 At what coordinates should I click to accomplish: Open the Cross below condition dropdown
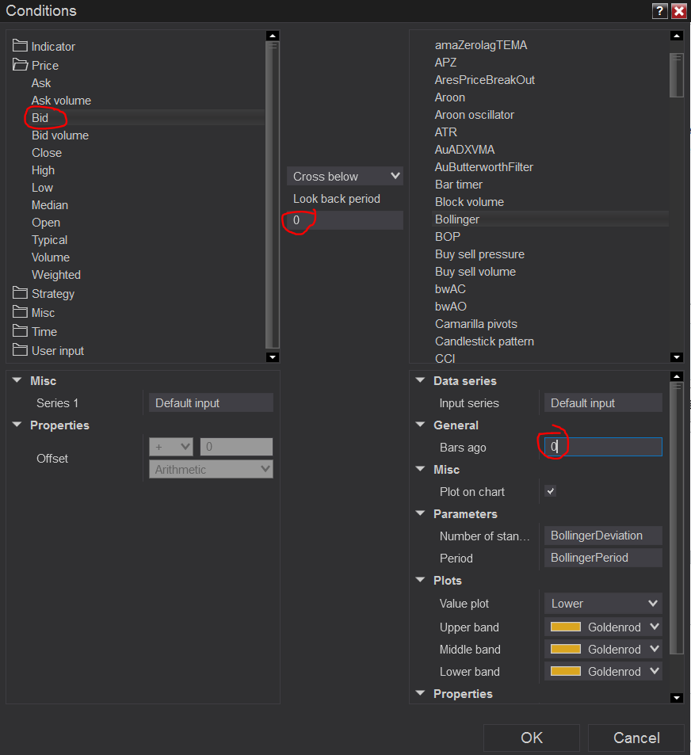click(345, 176)
